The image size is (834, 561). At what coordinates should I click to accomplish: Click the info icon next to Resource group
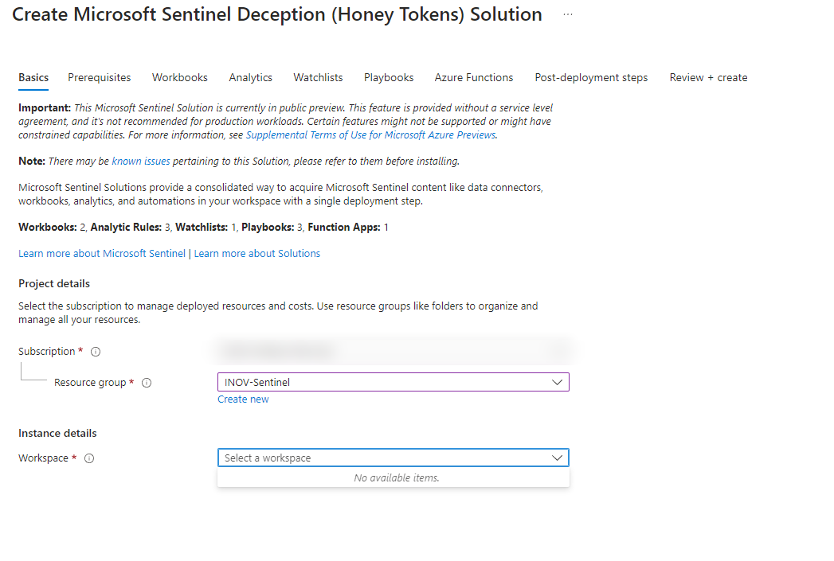[146, 382]
